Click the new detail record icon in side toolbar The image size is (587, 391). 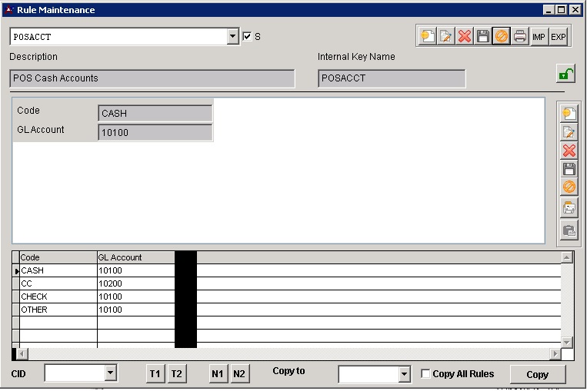coord(569,114)
